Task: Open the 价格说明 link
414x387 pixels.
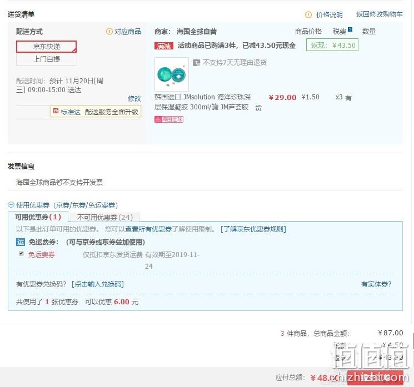Action: pyautogui.click(x=329, y=15)
